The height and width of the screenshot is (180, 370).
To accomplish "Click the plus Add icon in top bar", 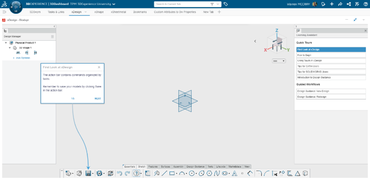I will pos(332,4).
